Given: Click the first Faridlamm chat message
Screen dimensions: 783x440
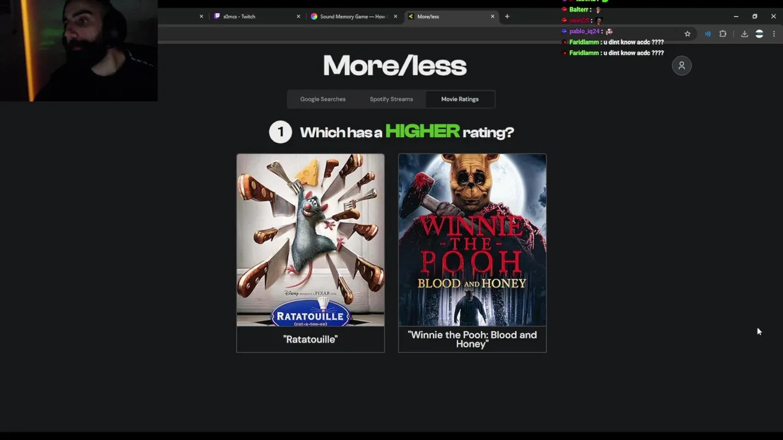Looking at the screenshot, I should [614, 42].
